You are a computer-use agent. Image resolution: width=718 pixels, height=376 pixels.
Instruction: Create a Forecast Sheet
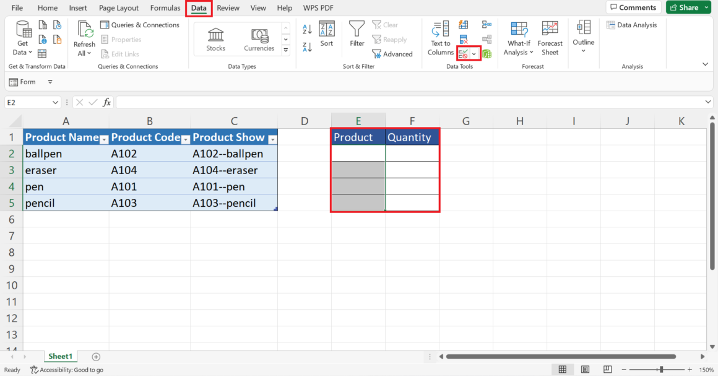[x=550, y=38]
